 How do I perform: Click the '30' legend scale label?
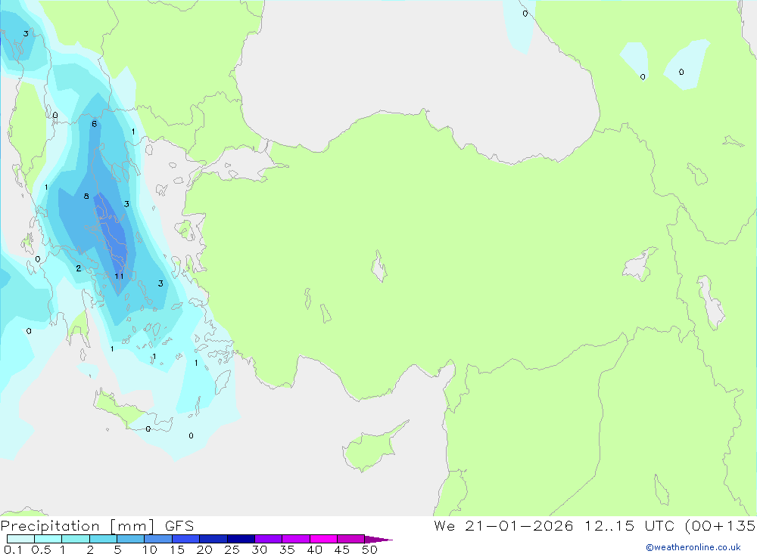(259, 549)
